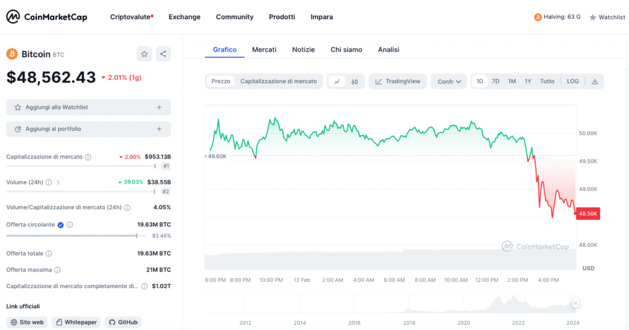Switch to the Notizie tab

pos(303,49)
